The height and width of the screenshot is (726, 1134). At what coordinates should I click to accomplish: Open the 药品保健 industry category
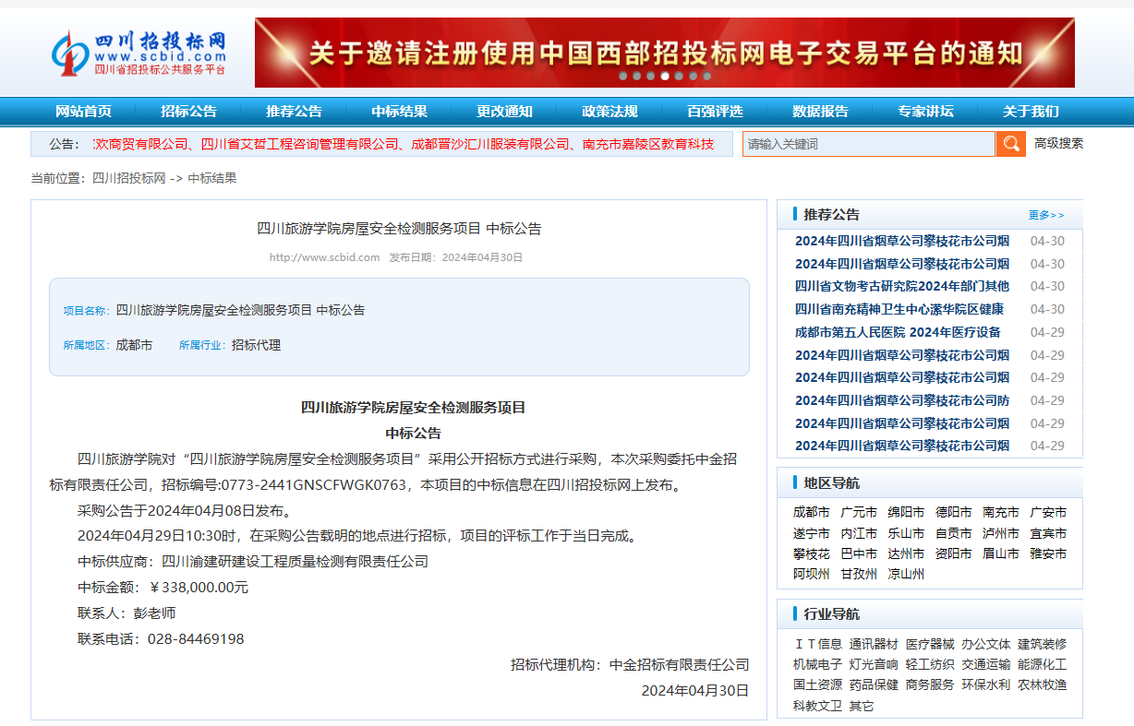(874, 684)
